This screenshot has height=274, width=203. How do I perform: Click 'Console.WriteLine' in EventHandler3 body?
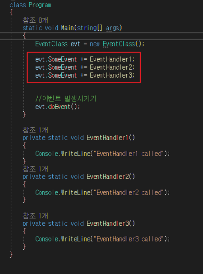pyautogui.click(x=63, y=239)
